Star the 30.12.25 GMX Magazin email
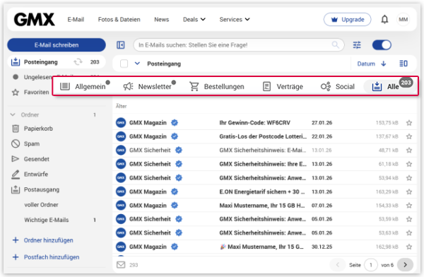The height and width of the screenshot is (277, 424). (x=409, y=247)
